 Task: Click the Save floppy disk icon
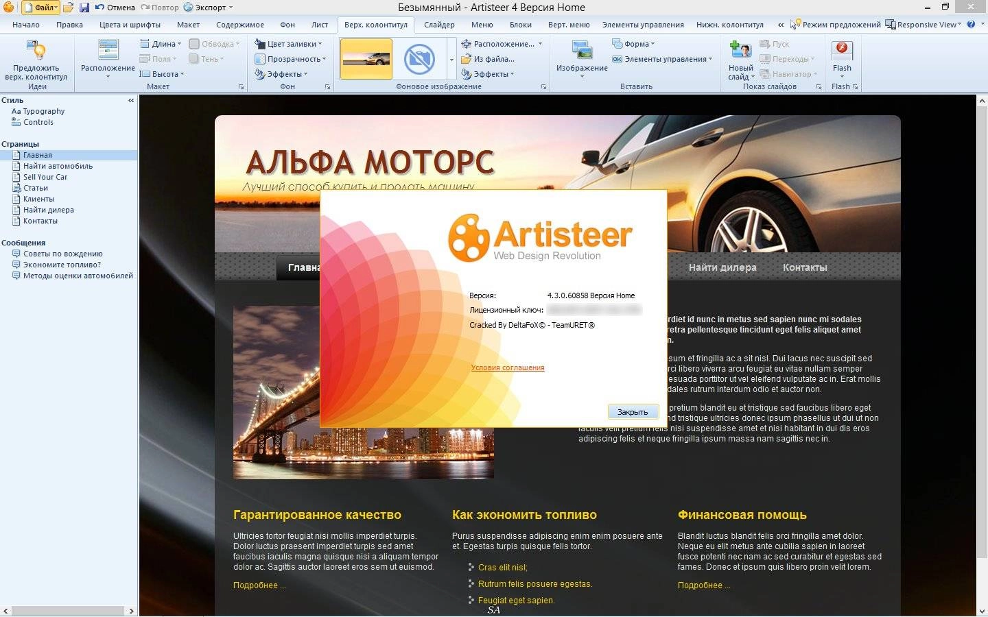[84, 8]
